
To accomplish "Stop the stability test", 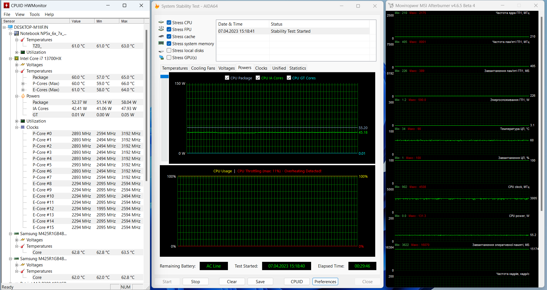I will tap(195, 281).
